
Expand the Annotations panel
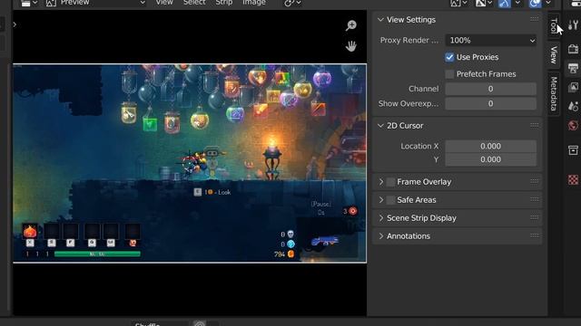tap(381, 236)
